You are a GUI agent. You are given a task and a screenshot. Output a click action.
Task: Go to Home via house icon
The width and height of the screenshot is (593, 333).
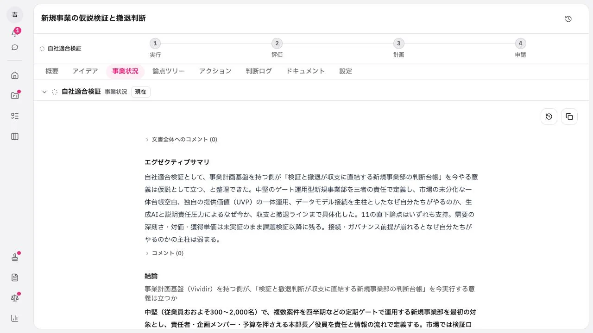15,75
